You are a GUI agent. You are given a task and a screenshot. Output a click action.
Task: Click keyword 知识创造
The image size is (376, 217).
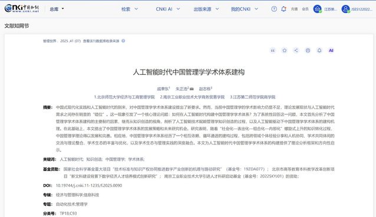coord(94,159)
